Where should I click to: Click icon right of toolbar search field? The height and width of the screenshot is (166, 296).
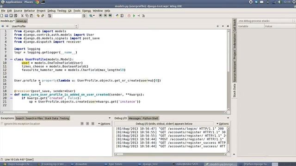tap(84, 16)
